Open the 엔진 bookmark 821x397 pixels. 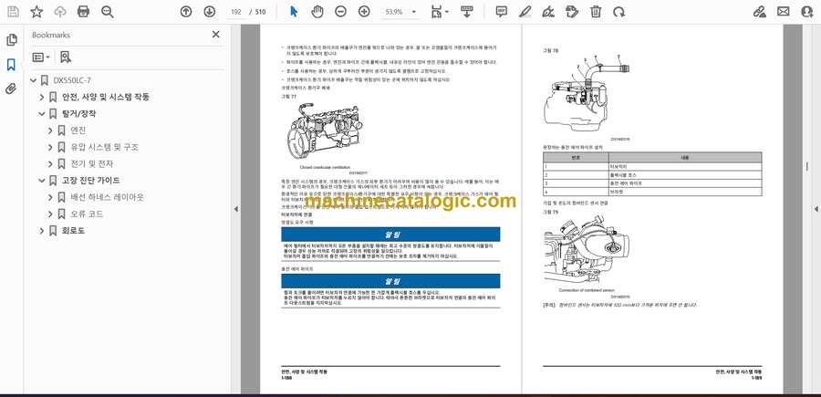78,131
